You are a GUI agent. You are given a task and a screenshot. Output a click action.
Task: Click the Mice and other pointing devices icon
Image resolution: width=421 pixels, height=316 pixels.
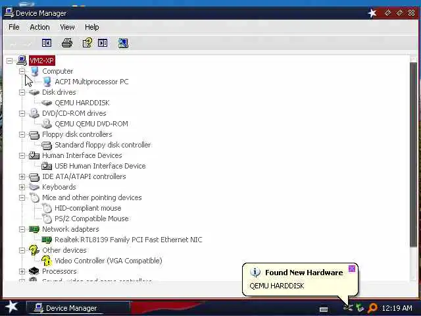(x=35, y=197)
